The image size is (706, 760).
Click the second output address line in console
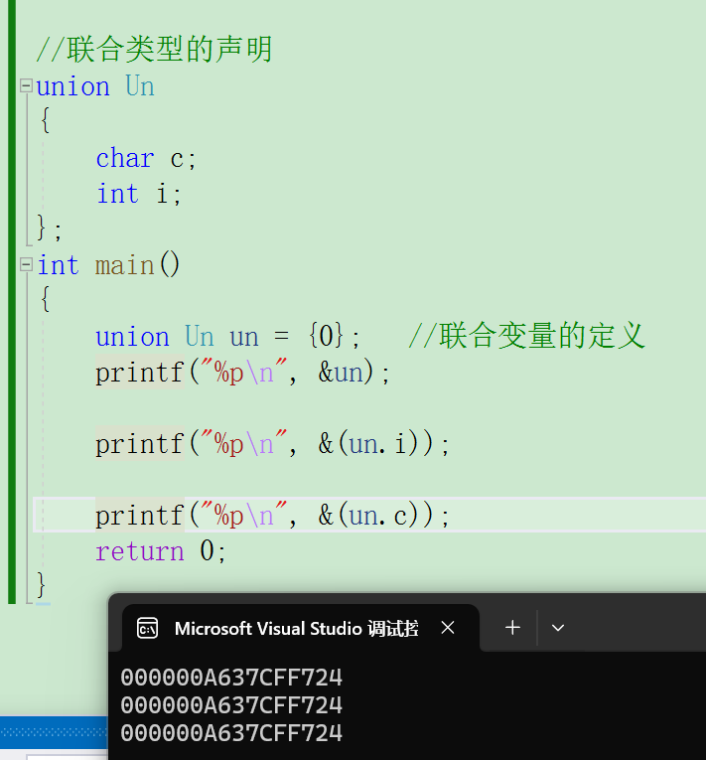231,705
